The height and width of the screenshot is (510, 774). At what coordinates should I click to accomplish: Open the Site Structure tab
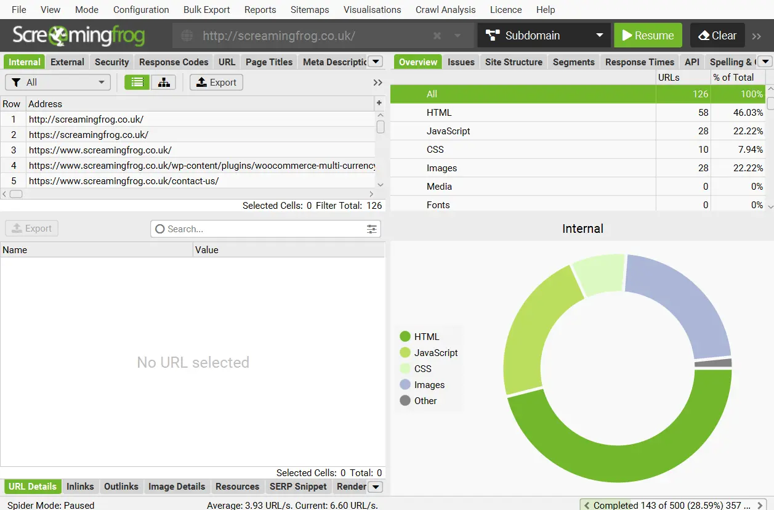[x=514, y=62]
